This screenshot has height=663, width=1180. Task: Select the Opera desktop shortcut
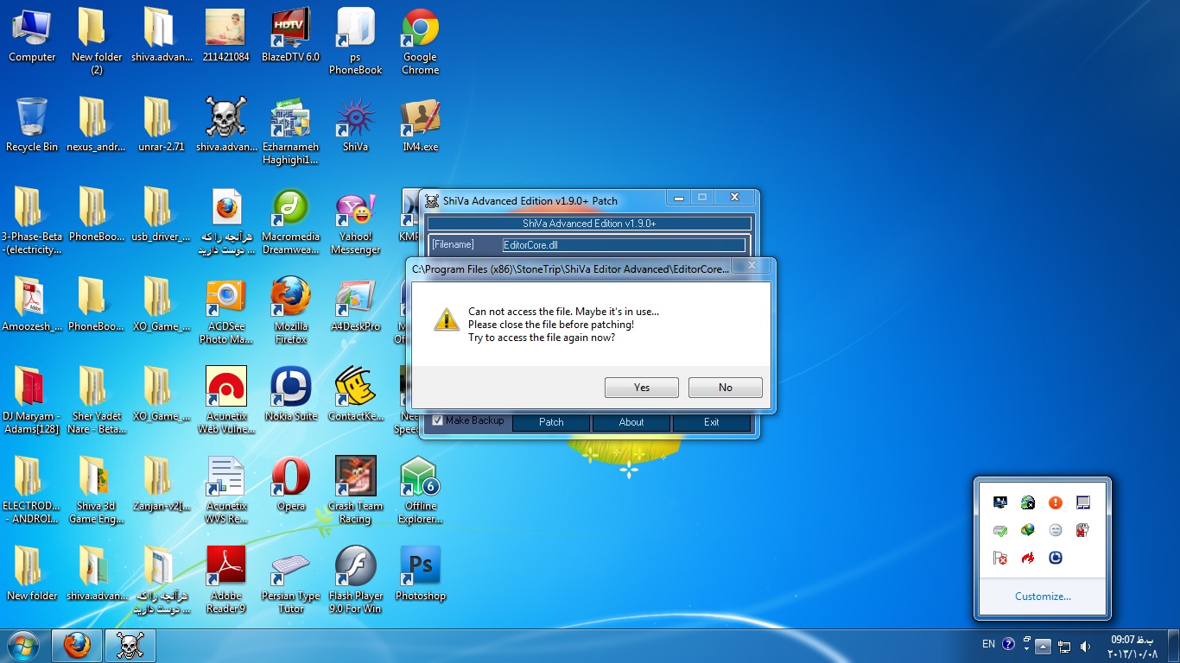291,483
